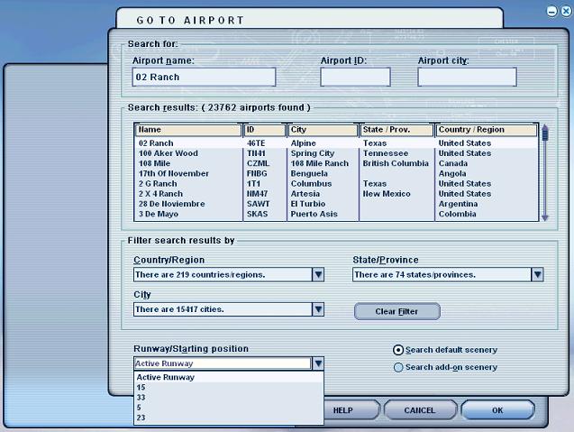Sort results by the Country / Region header
Image resolution: width=574 pixels, height=432 pixels.
(486, 130)
